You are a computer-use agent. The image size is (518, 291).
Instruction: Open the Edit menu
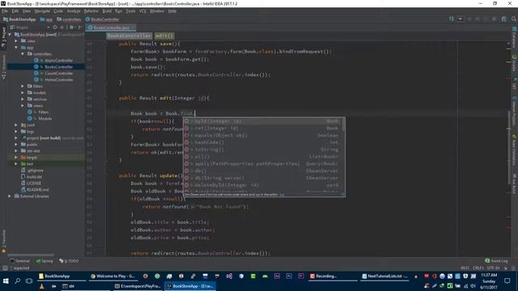coord(15,11)
